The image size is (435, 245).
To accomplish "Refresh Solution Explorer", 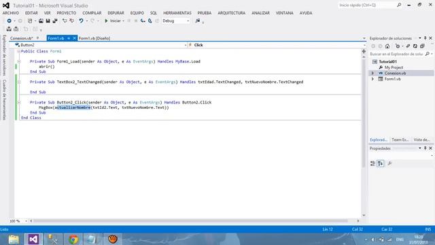I will click(415, 46).
